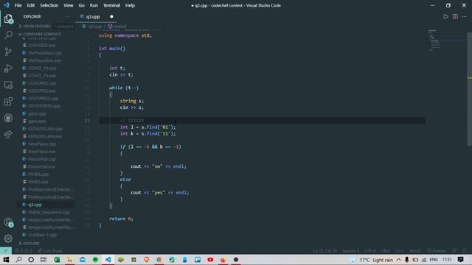Open the View menu
This screenshot has width=472, height=265.
point(69,5)
